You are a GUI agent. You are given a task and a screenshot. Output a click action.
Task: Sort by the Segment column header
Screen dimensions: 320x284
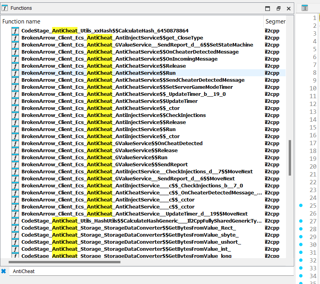[x=275, y=22]
